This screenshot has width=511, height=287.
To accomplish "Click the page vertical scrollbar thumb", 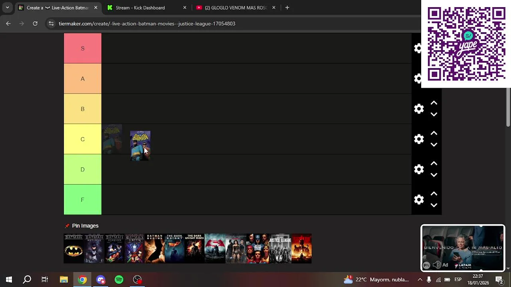I will click(x=508, y=107).
